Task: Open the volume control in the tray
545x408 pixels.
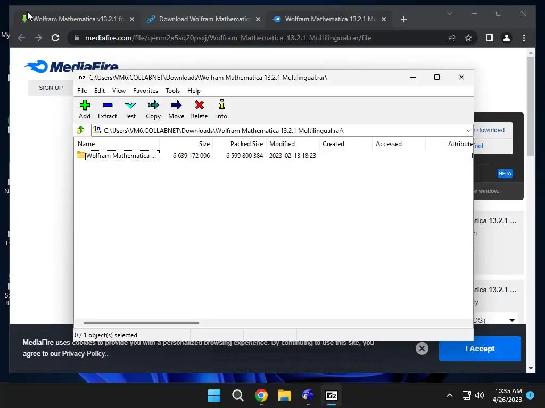Action: click(480, 395)
